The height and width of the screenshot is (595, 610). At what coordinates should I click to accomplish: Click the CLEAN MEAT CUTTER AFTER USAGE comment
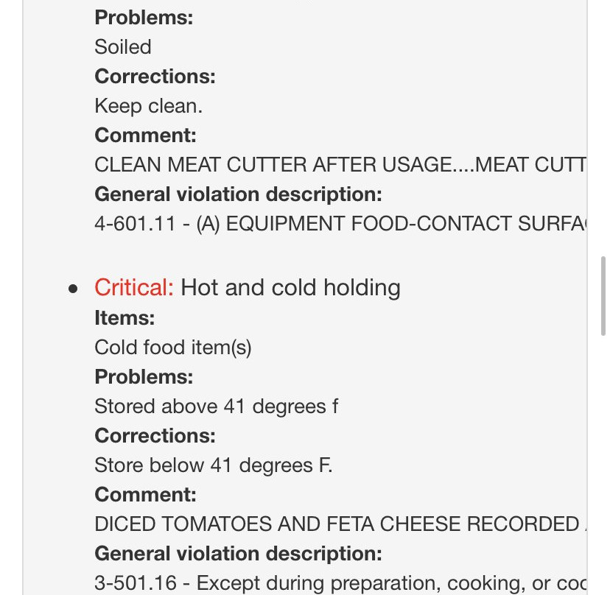coord(339,165)
